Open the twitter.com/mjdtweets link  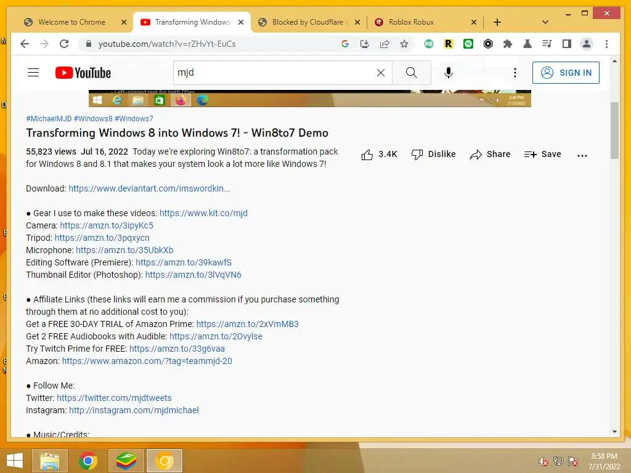tap(114, 398)
